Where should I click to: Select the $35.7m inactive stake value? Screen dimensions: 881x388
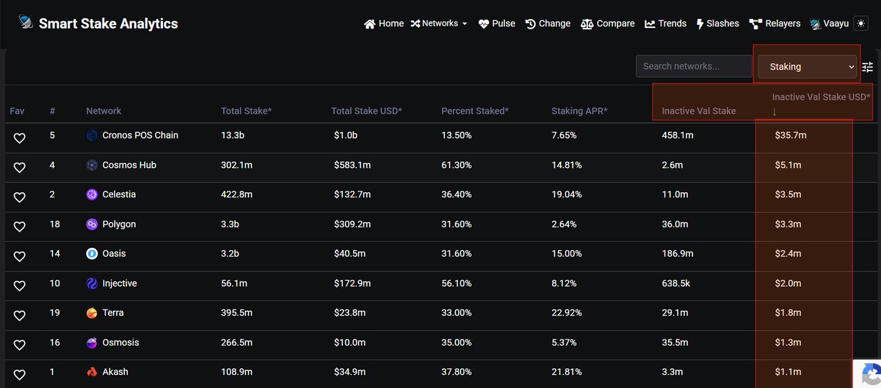point(791,136)
